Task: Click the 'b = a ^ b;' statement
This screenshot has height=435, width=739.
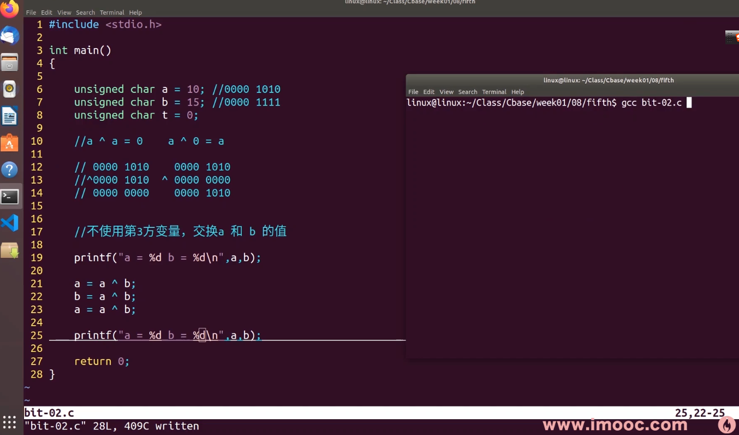Action: (105, 296)
